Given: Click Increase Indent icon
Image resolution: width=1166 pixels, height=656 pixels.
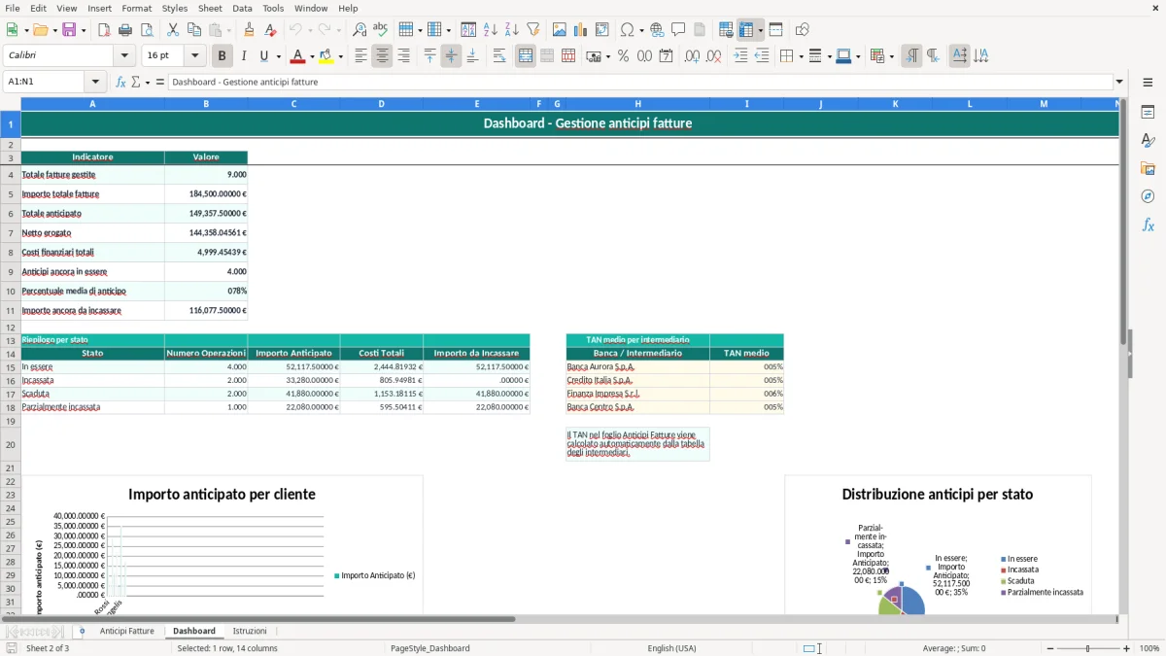Looking at the screenshot, I should 740,56.
